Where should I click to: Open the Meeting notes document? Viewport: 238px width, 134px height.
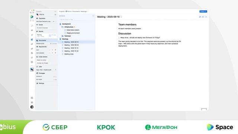(69, 54)
